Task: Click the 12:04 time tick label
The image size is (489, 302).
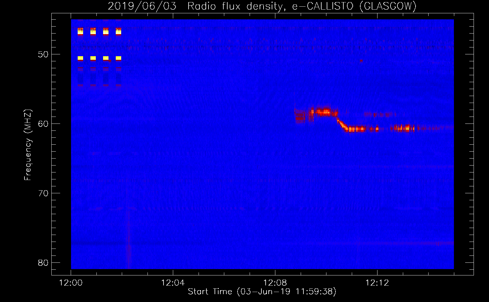Action: point(173,283)
